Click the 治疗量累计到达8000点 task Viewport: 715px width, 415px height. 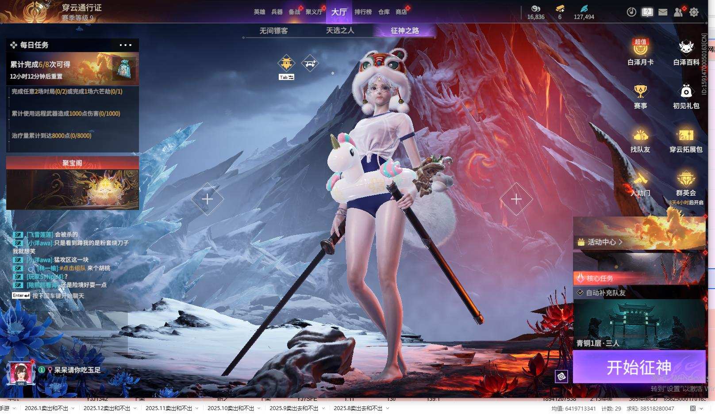point(51,136)
